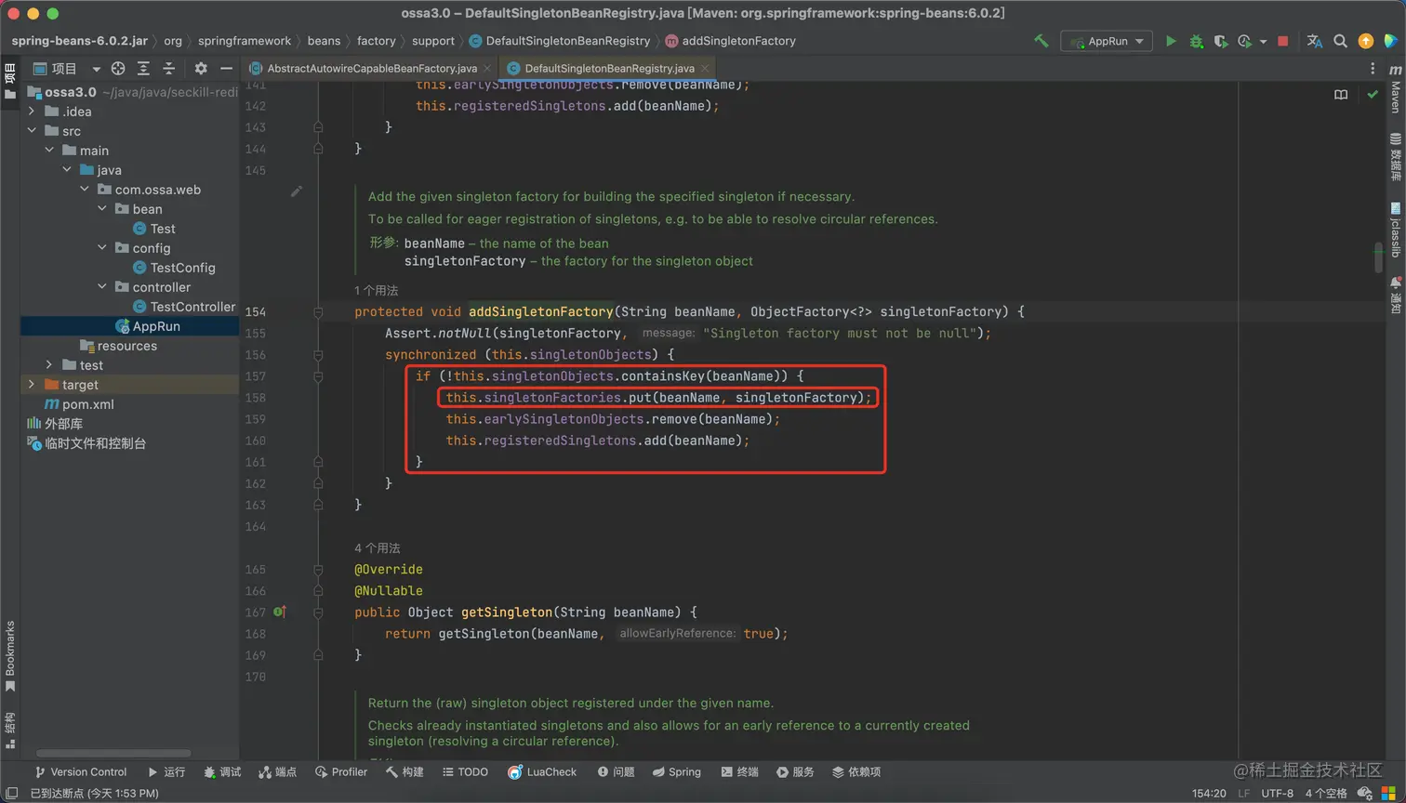This screenshot has height=803, width=1406.
Task: Open the TODO tool window
Action: pyautogui.click(x=465, y=772)
